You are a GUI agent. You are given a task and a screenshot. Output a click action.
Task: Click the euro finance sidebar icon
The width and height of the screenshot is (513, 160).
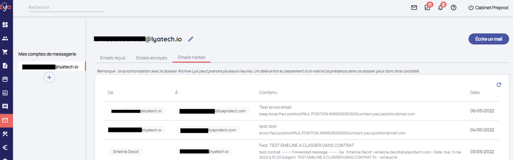pyautogui.click(x=5, y=148)
